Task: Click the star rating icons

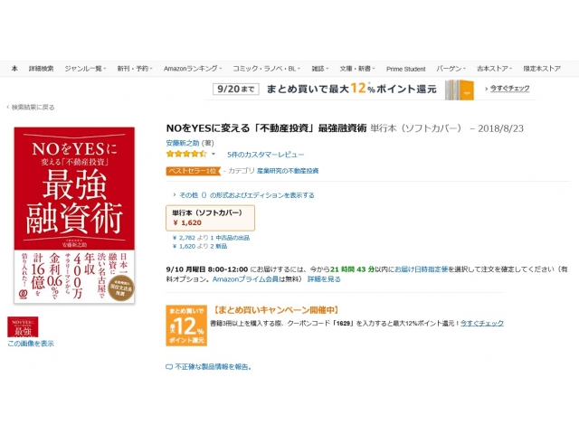Action: (x=186, y=154)
